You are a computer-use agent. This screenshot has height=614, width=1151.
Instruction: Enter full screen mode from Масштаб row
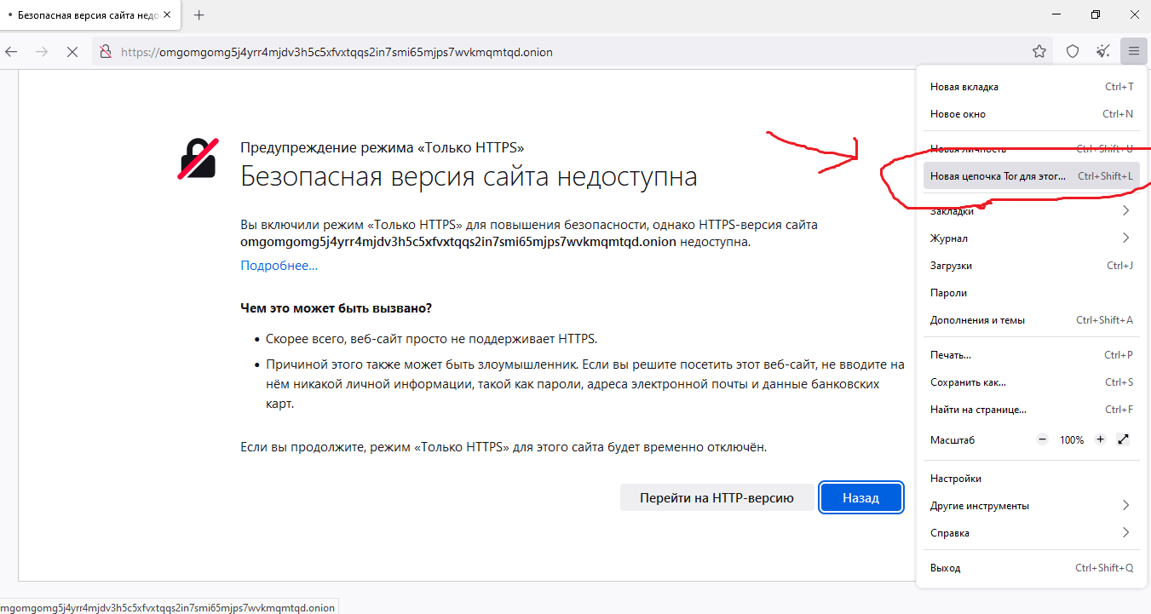(1123, 439)
